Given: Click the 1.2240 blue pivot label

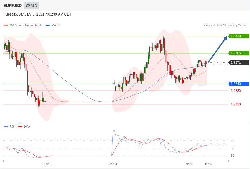Looking at the screenshot, I should (239, 84).
